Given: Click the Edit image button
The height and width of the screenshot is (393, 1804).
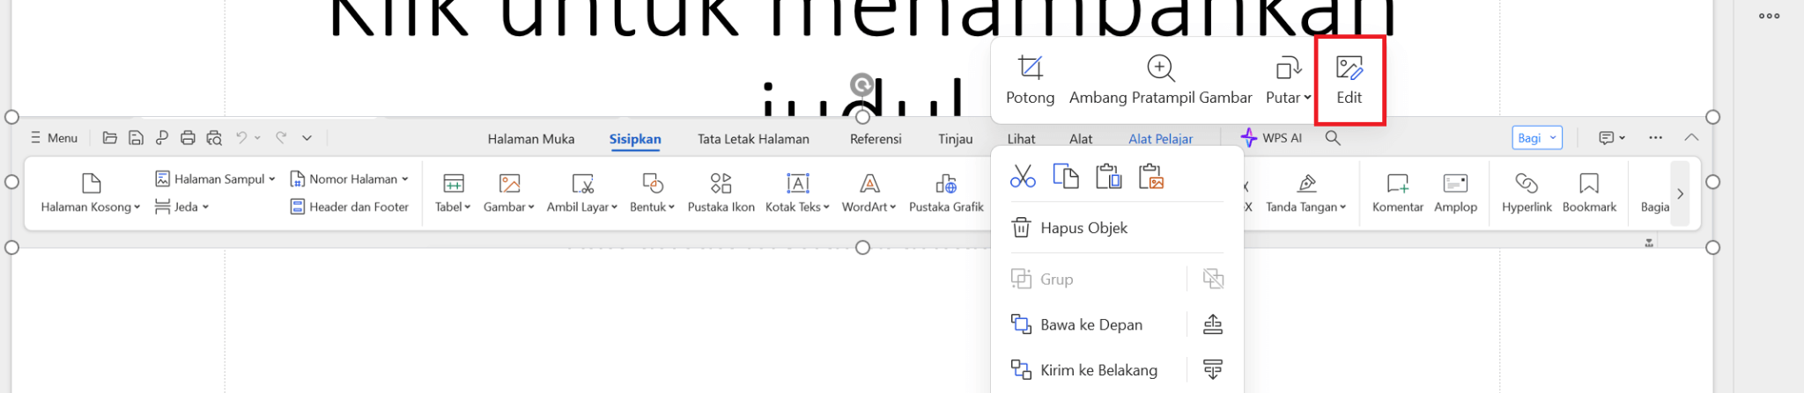Looking at the screenshot, I should coord(1349,81).
